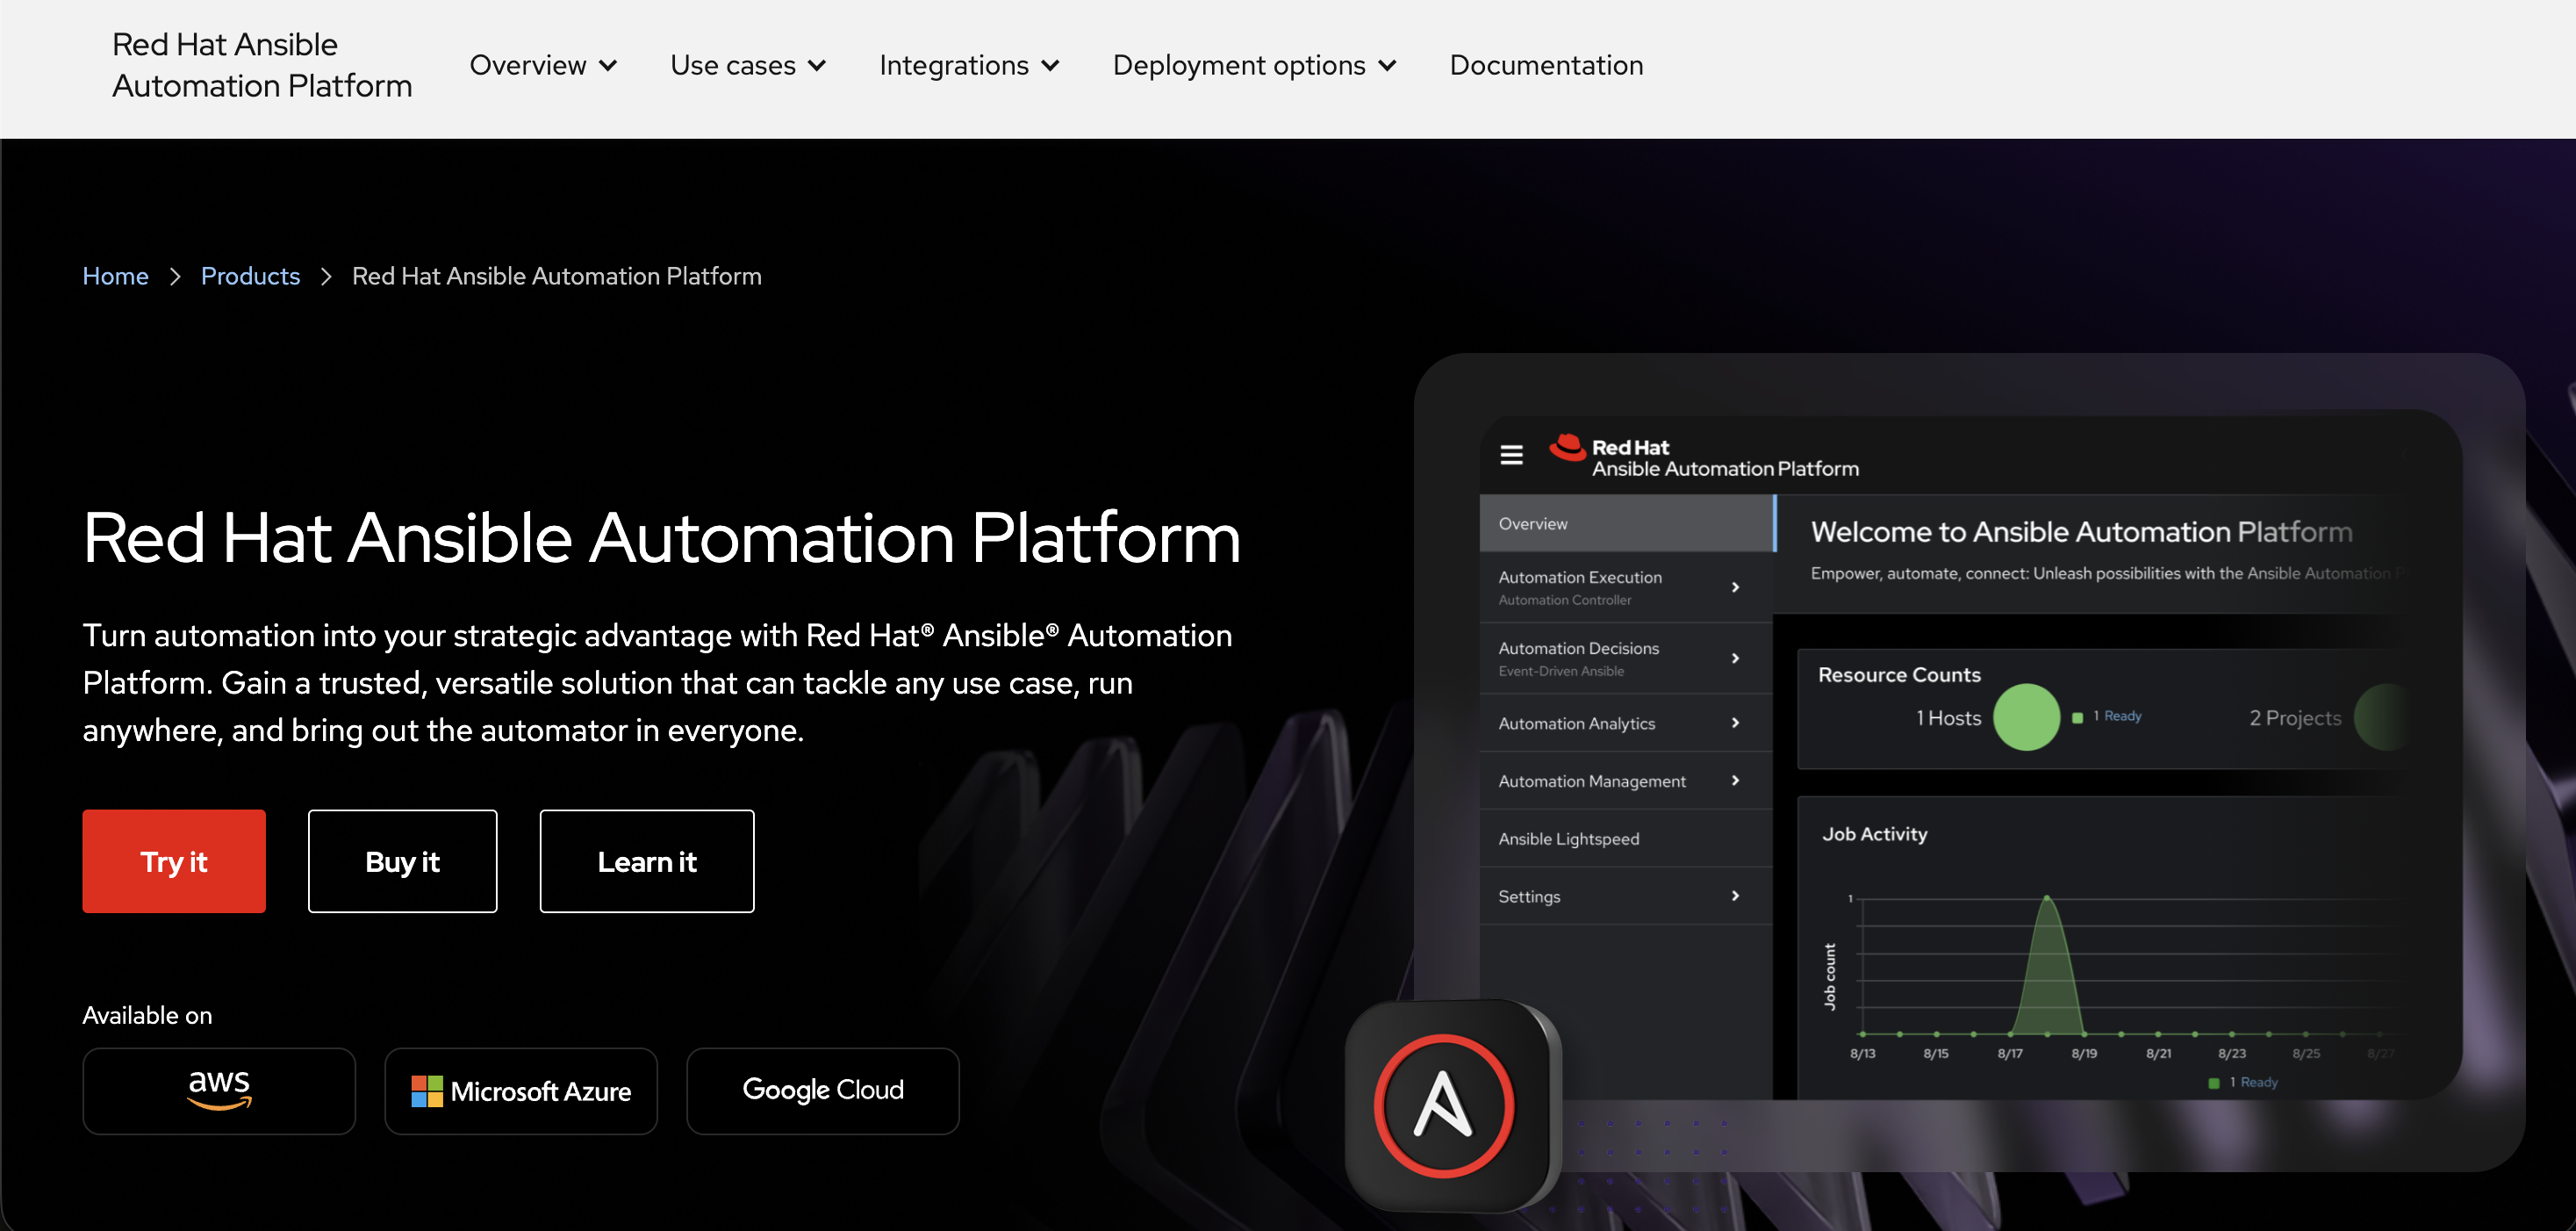The width and height of the screenshot is (2576, 1231).
Task: Click the green Ready legend square under Job Activity
Action: (2214, 1083)
